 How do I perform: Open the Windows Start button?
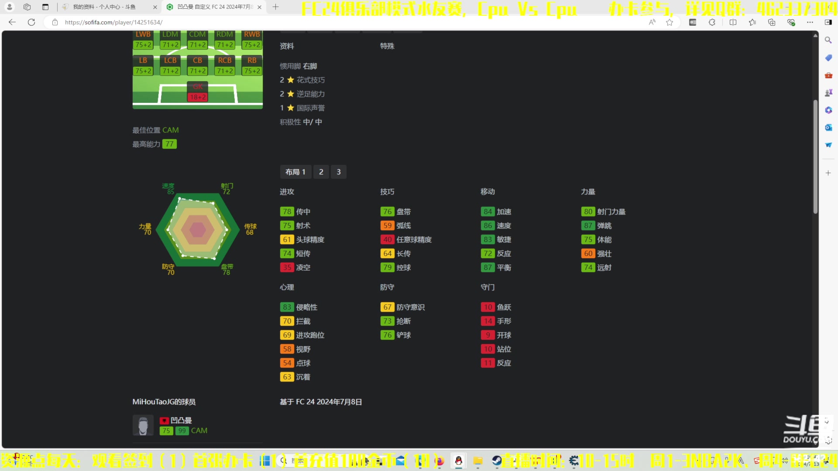(265, 461)
